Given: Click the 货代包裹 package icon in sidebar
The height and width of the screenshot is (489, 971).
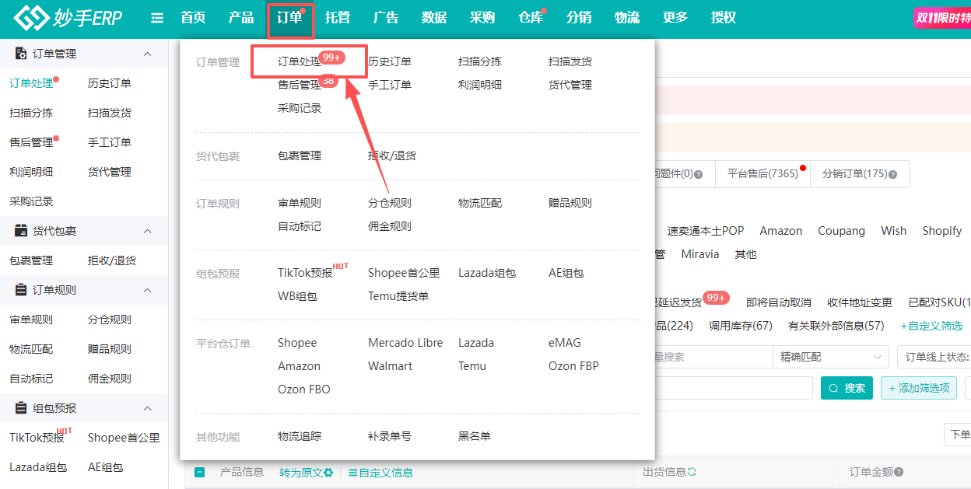Looking at the screenshot, I should point(20,231).
